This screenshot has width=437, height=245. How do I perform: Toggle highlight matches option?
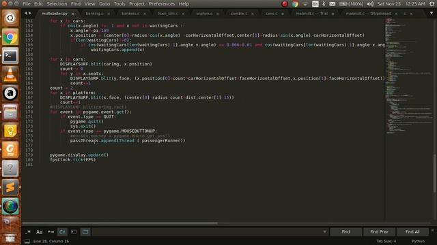tap(85, 231)
